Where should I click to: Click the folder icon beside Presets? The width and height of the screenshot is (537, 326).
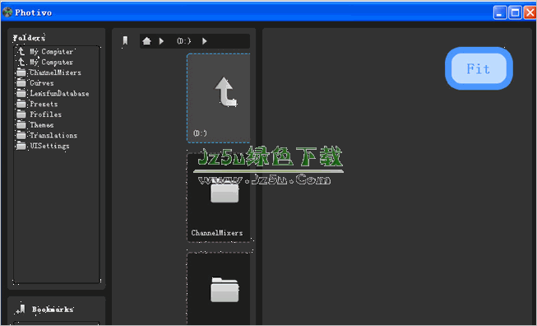(x=21, y=104)
